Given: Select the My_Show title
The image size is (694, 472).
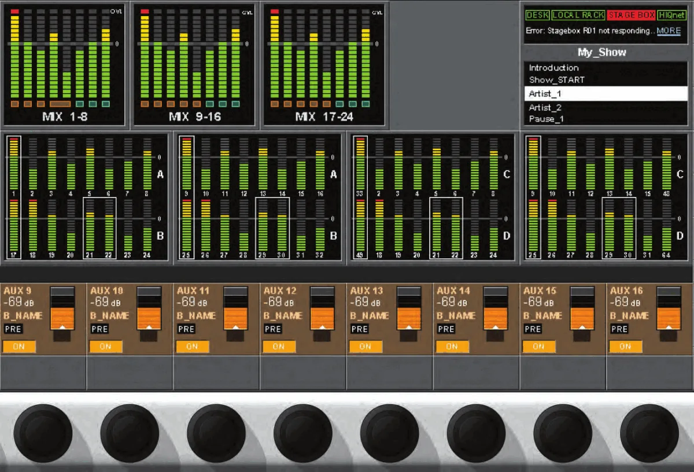Looking at the screenshot, I should tap(602, 53).
